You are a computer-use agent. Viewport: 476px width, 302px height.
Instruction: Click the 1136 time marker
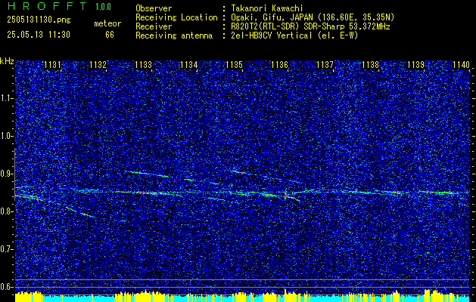click(x=279, y=65)
